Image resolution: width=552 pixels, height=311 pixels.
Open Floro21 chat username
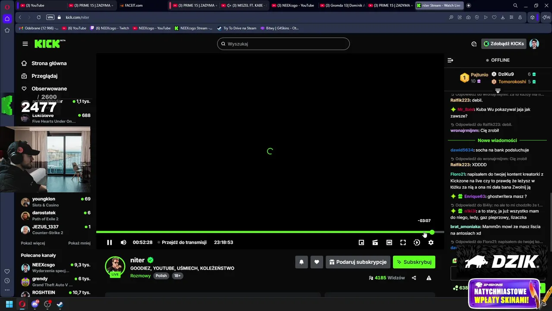(458, 174)
